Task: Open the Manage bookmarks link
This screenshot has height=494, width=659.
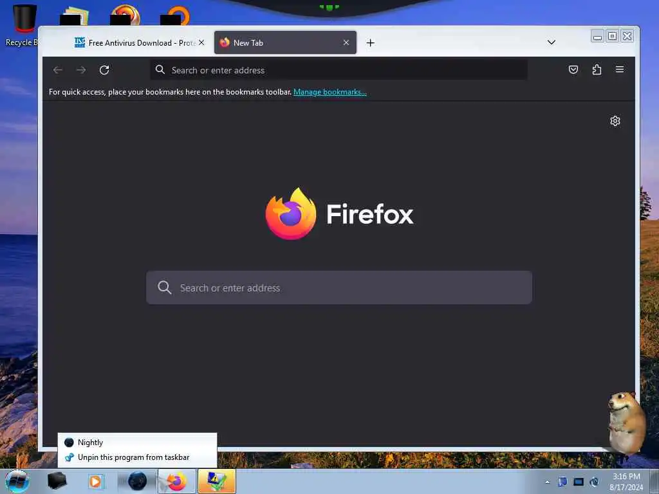Action: point(330,92)
